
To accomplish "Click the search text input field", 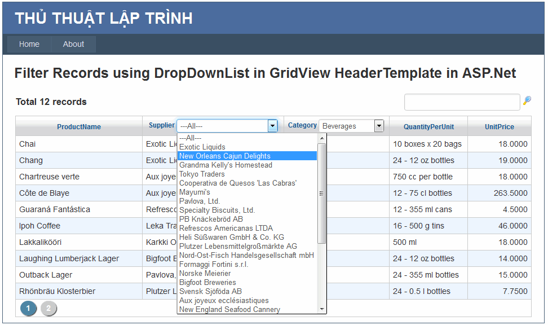I will point(462,102).
